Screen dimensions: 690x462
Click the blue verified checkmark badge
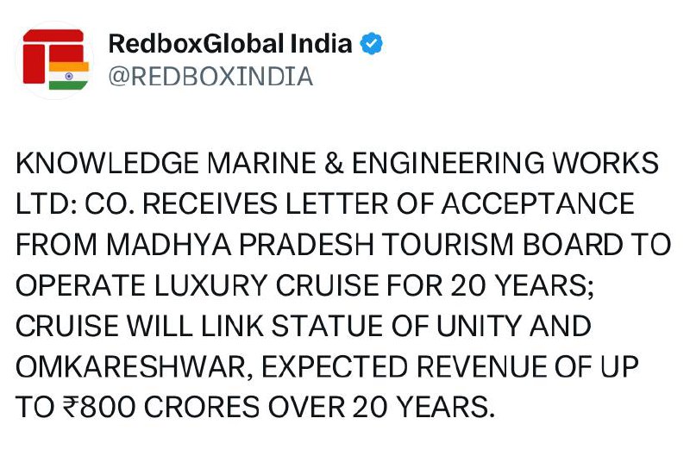(372, 44)
